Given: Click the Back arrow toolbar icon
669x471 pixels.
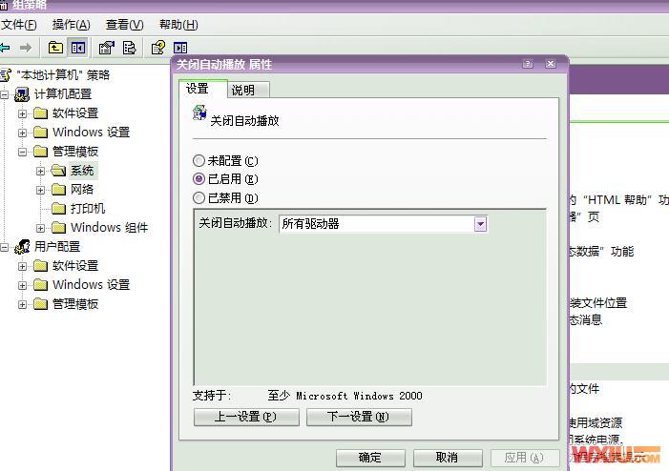Looking at the screenshot, I should (6, 47).
